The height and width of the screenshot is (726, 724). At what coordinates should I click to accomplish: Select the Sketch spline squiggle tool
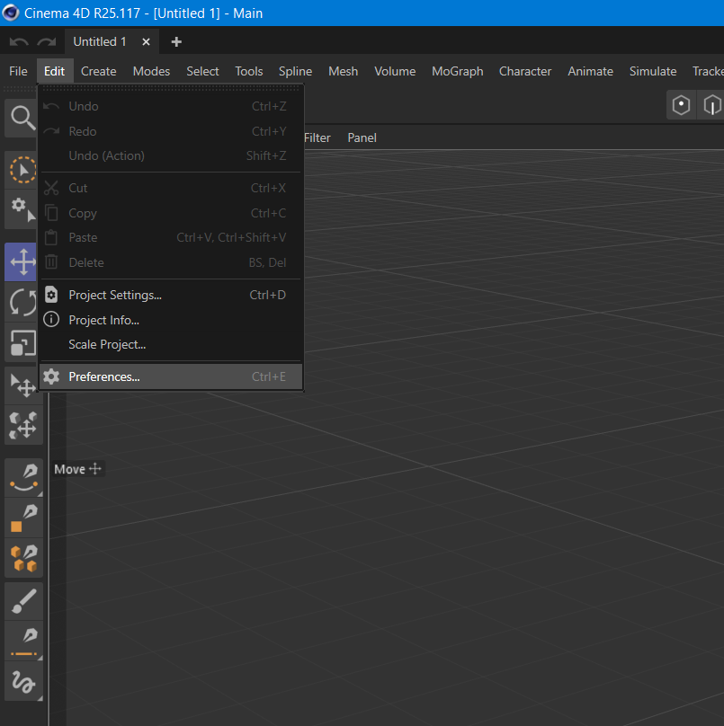23,682
